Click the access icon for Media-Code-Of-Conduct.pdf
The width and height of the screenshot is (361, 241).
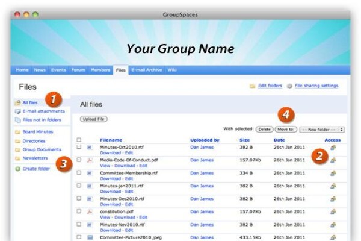[x=333, y=160]
